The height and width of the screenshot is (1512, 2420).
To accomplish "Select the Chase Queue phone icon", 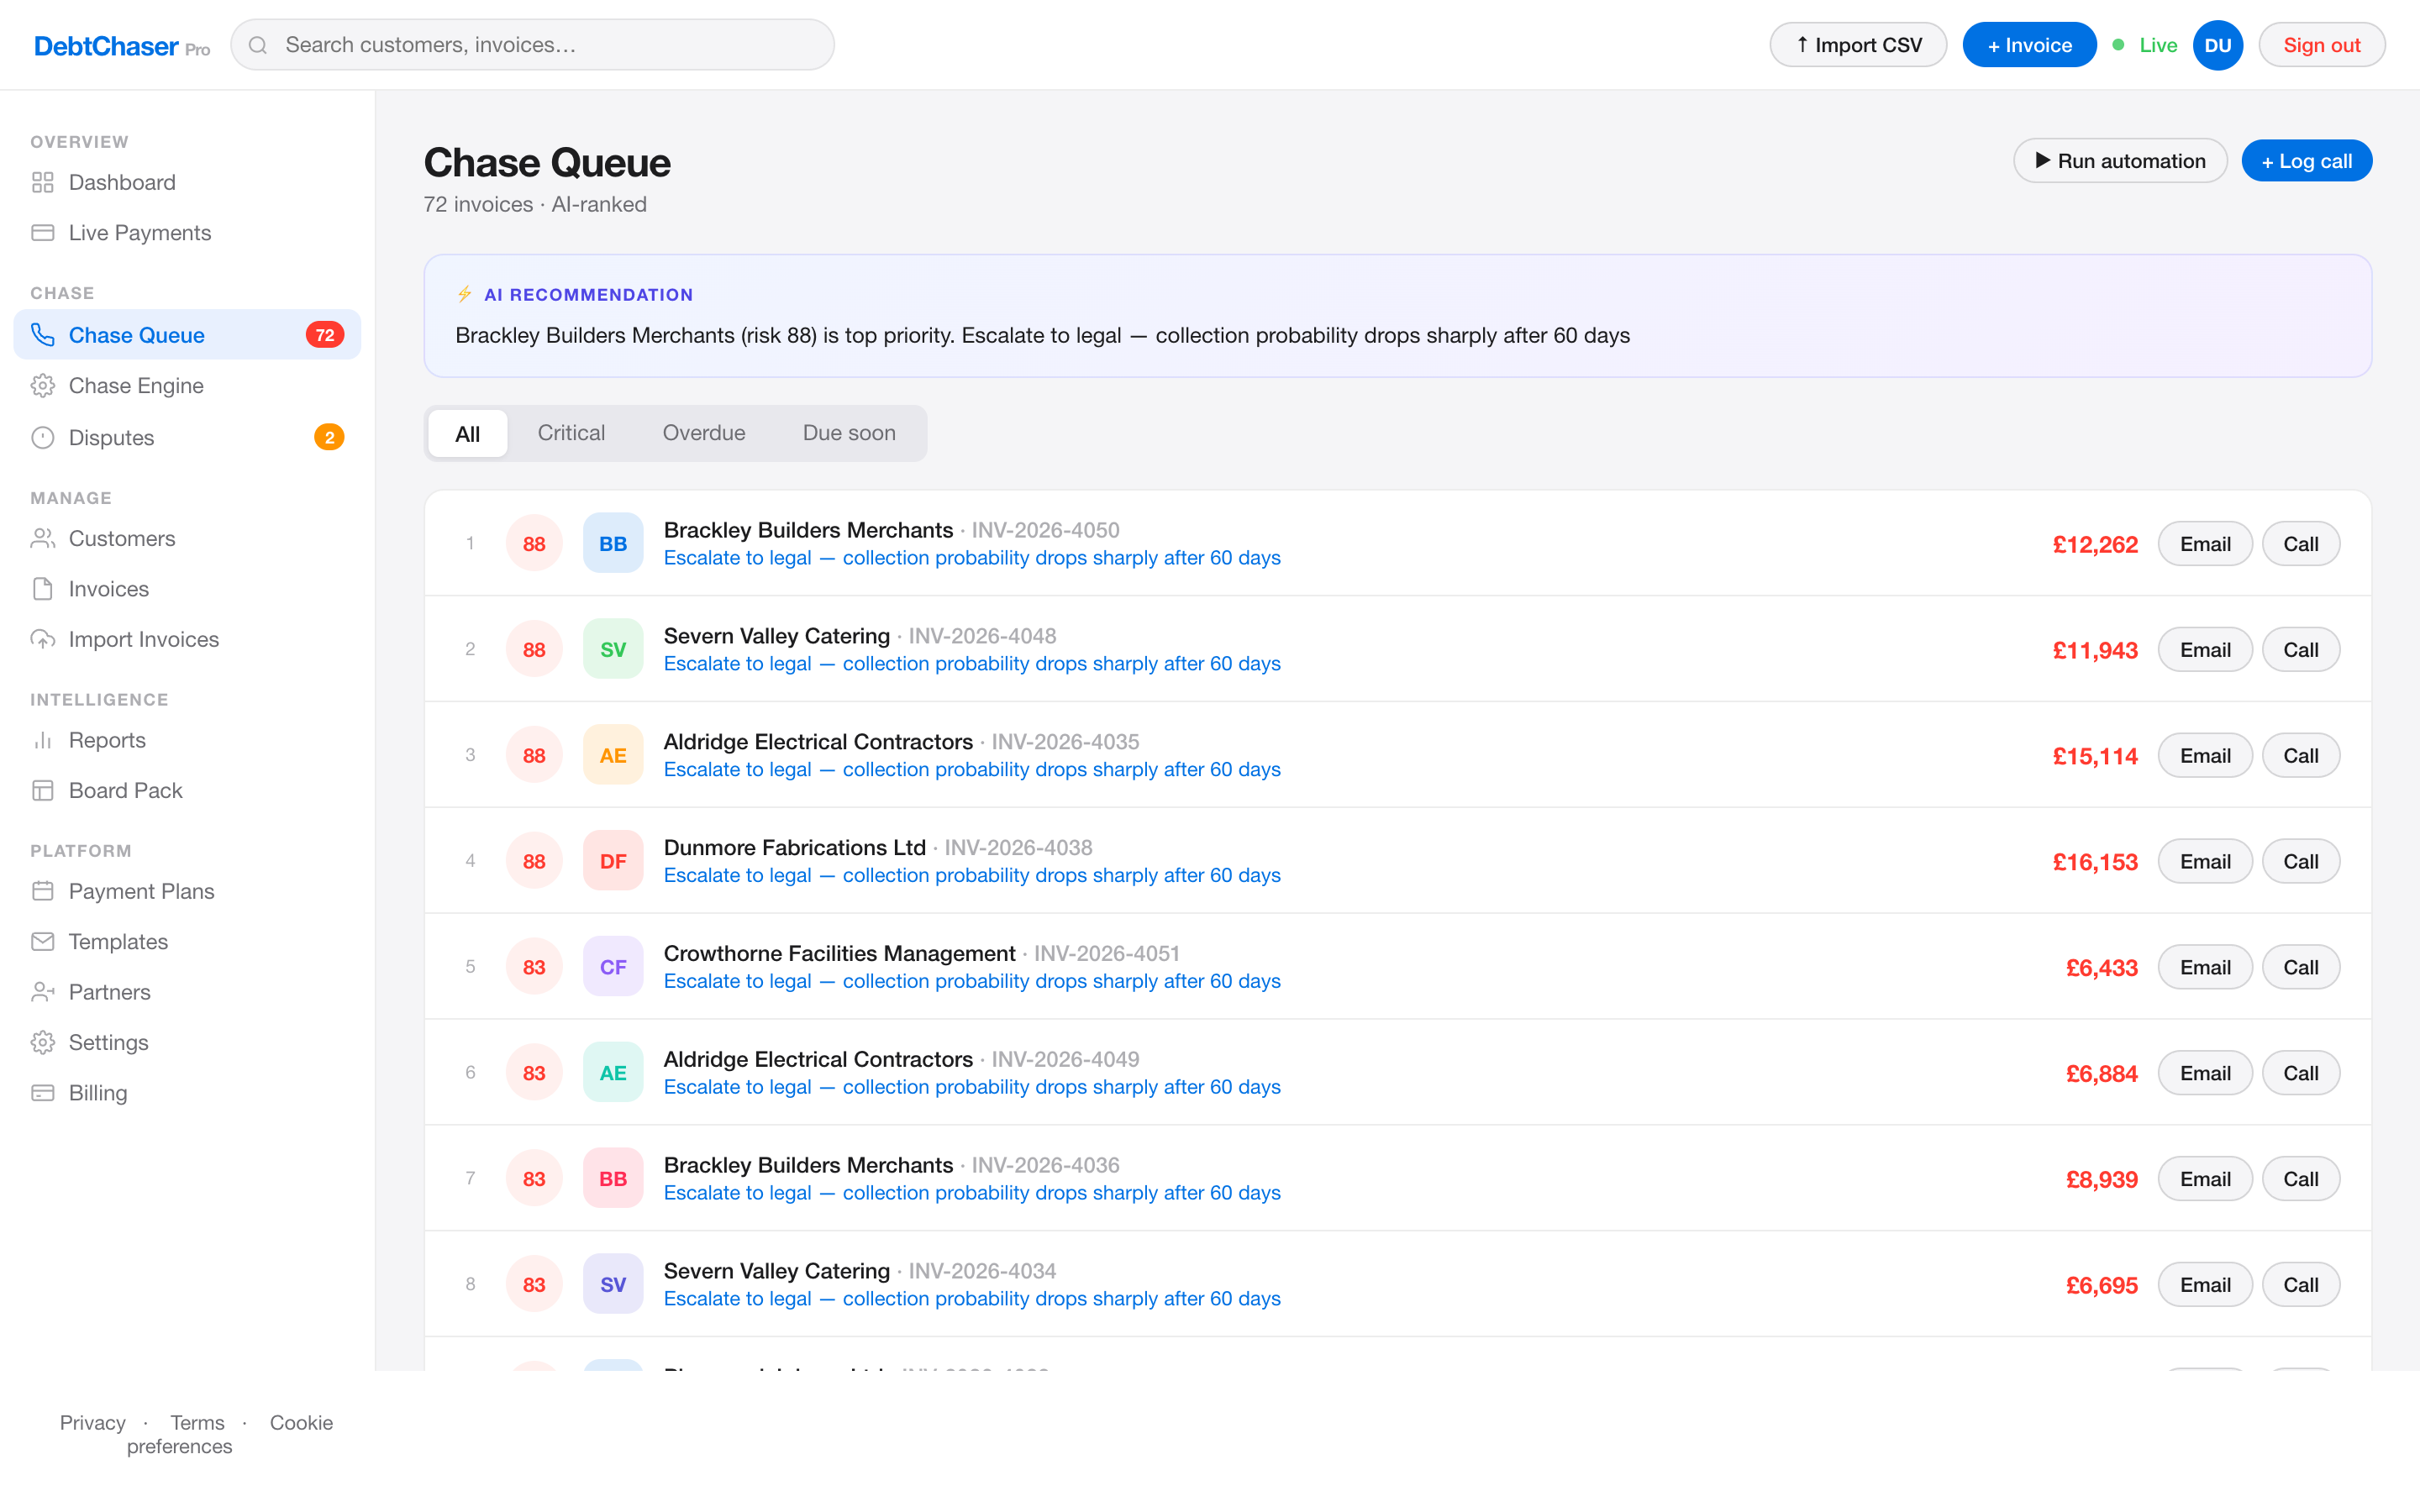I will point(42,335).
